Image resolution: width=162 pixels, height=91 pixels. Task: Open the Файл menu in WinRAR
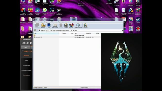click(35, 22)
